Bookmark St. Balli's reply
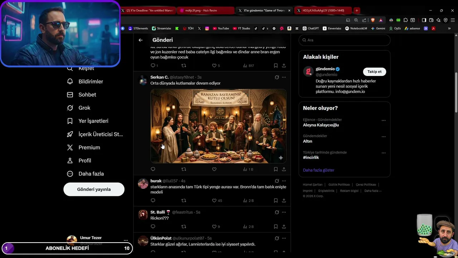Viewport: 458px width, 258px height. point(276,226)
